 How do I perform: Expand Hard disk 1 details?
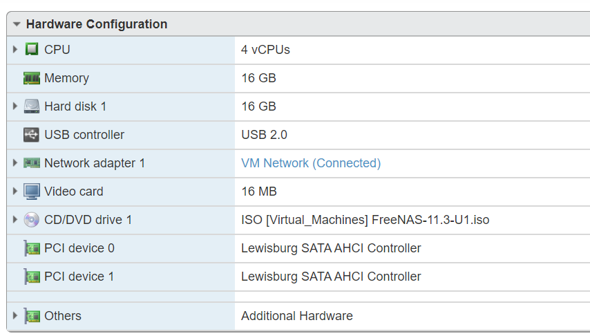[15, 106]
